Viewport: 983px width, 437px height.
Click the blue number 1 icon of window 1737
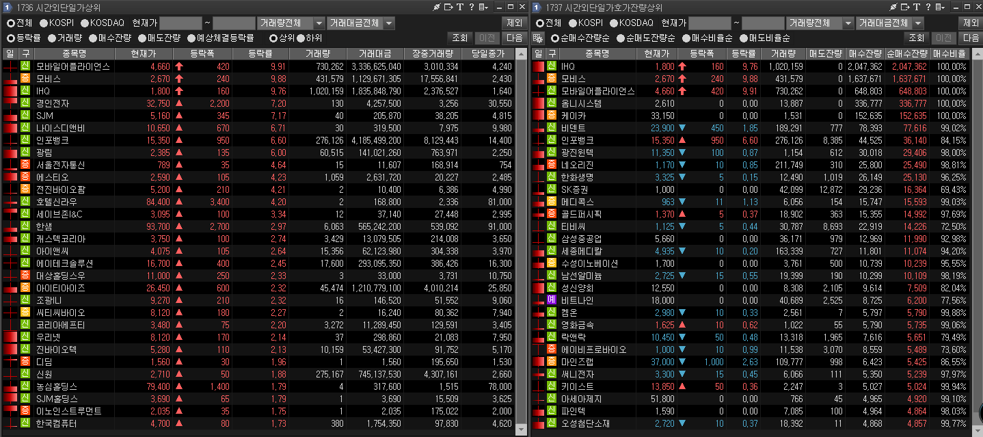click(537, 7)
